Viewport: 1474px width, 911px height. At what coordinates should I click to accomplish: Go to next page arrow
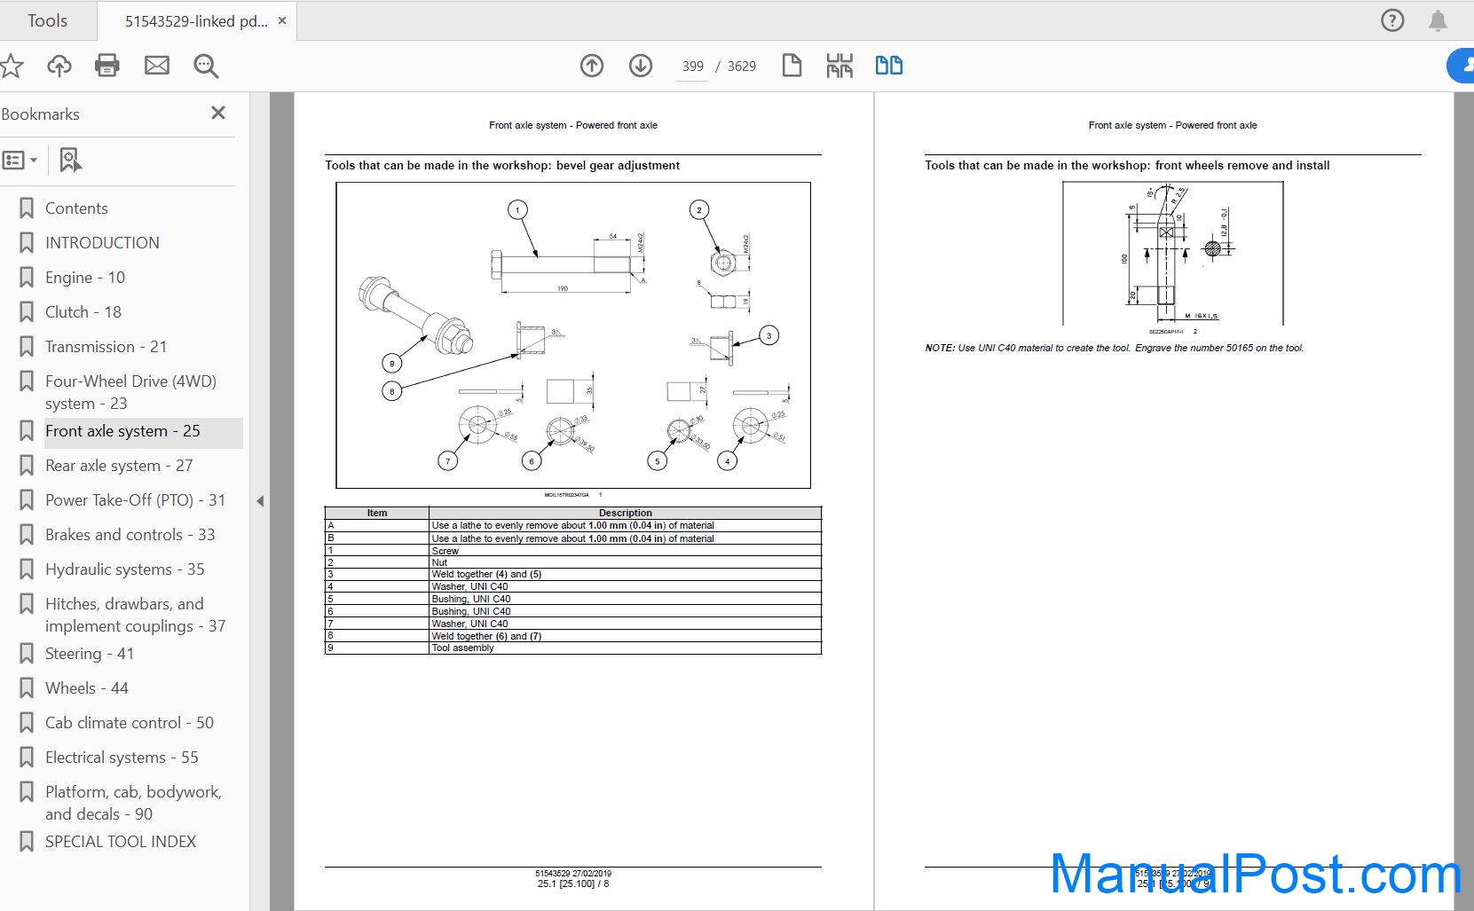(x=641, y=66)
